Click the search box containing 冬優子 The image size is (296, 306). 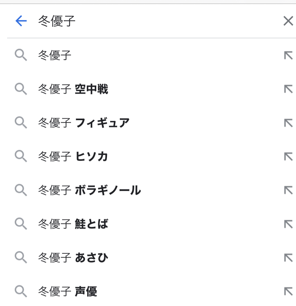click(150, 21)
